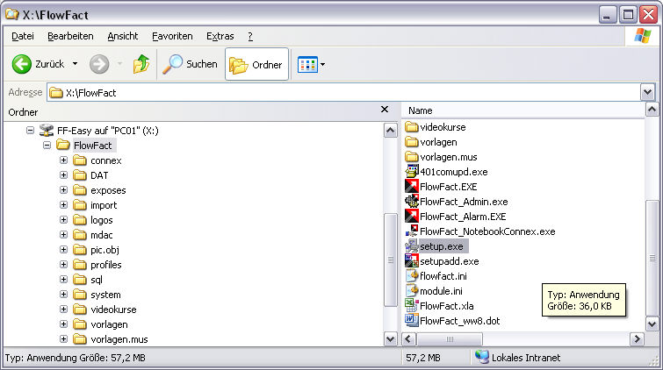Click the tree pane vertical scrollbar thumb
The image size is (663, 370).
pyautogui.click(x=390, y=260)
